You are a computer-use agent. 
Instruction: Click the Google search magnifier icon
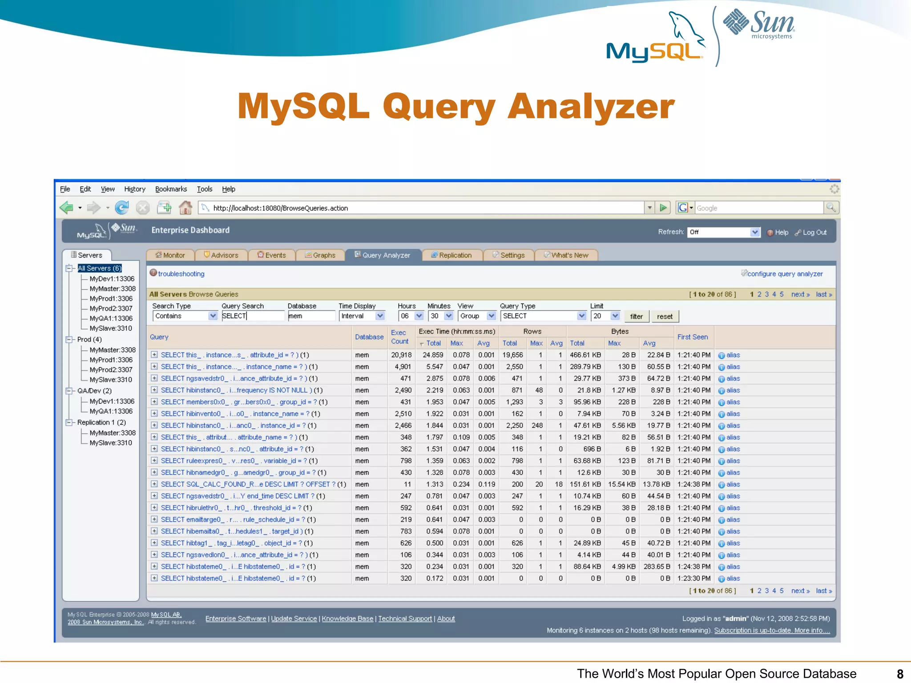831,208
